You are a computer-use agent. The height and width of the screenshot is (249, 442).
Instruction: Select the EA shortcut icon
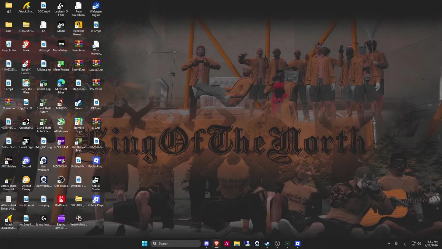44,27
